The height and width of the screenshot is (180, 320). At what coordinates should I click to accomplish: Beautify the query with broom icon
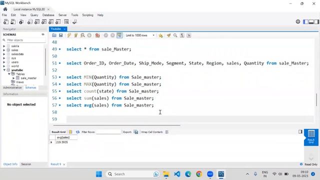[x=168, y=35]
